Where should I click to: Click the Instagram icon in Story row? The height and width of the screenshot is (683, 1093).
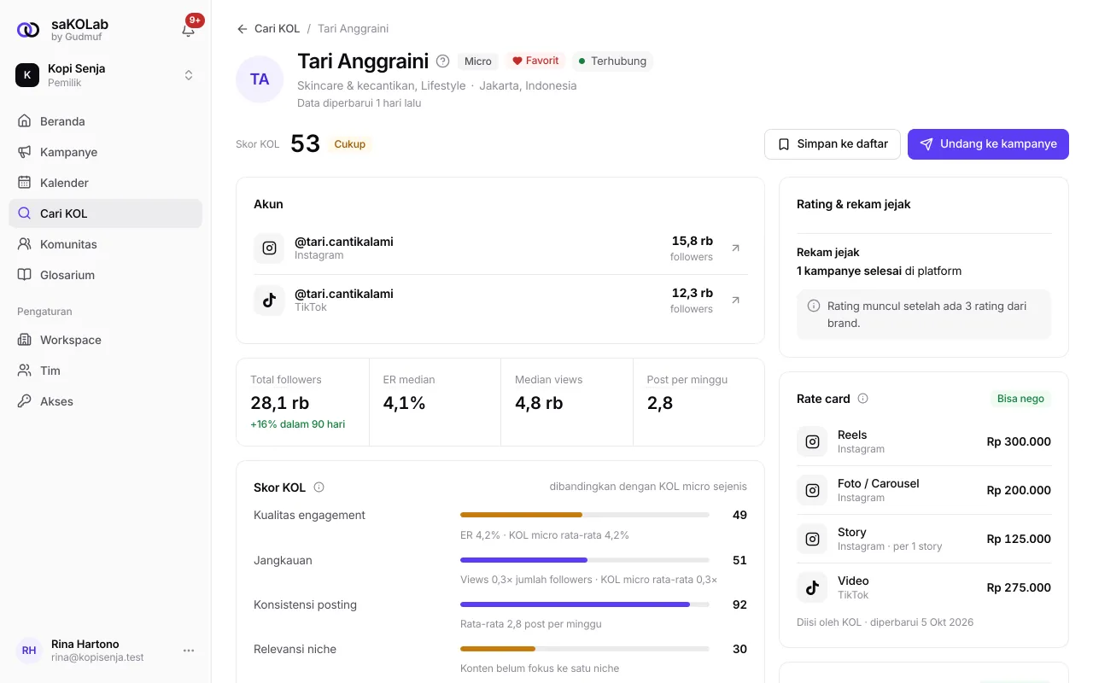point(812,539)
